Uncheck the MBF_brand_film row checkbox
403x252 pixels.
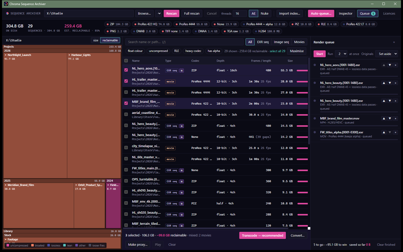coord(126,103)
